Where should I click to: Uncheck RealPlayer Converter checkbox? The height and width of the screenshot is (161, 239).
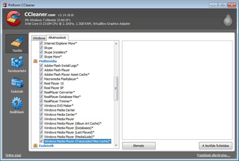tap(41, 92)
